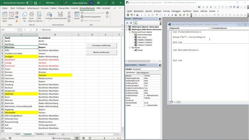Screen dimensions: 249x140
Task: Open the Einfügen controls dropdown in ribbon
Action: click(49, 17)
